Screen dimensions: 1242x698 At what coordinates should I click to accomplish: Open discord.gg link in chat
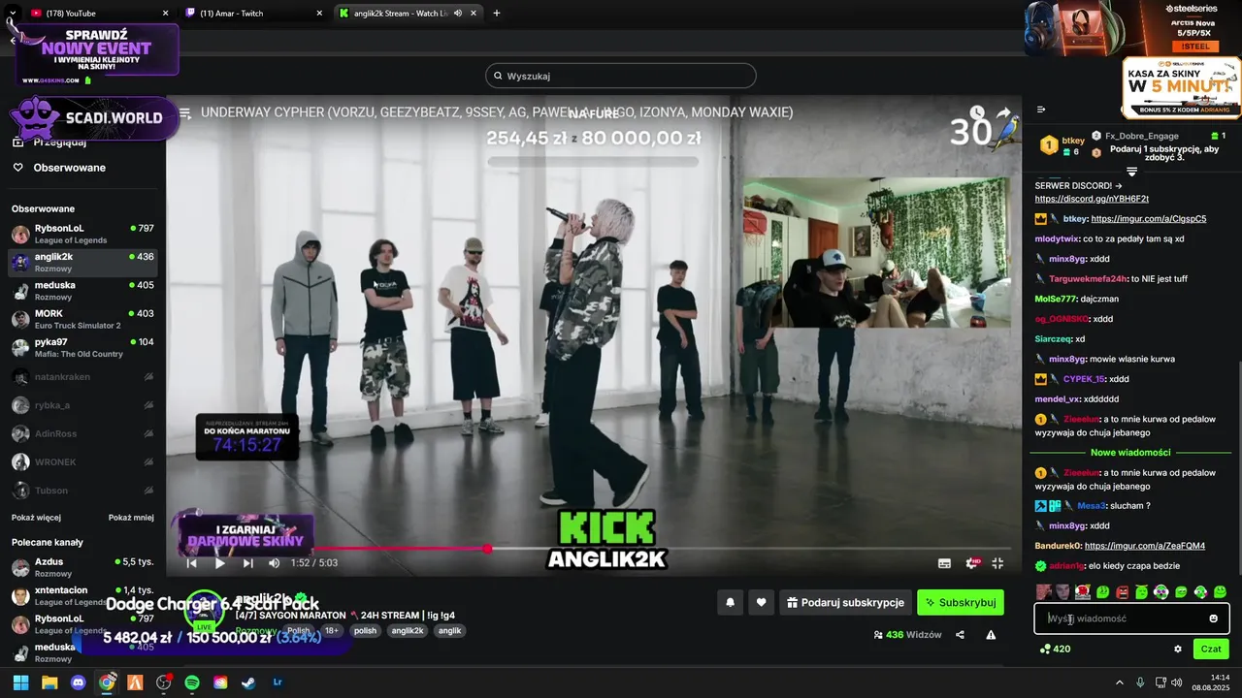click(x=1092, y=199)
